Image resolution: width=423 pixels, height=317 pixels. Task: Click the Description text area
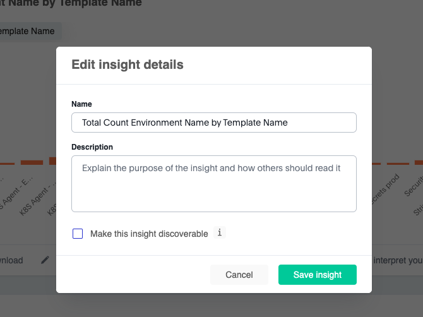point(214,184)
